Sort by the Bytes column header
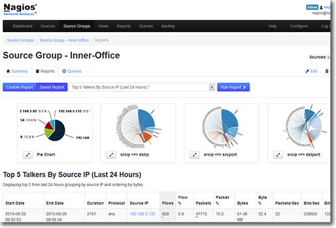336x228 pixels. pos(243,203)
